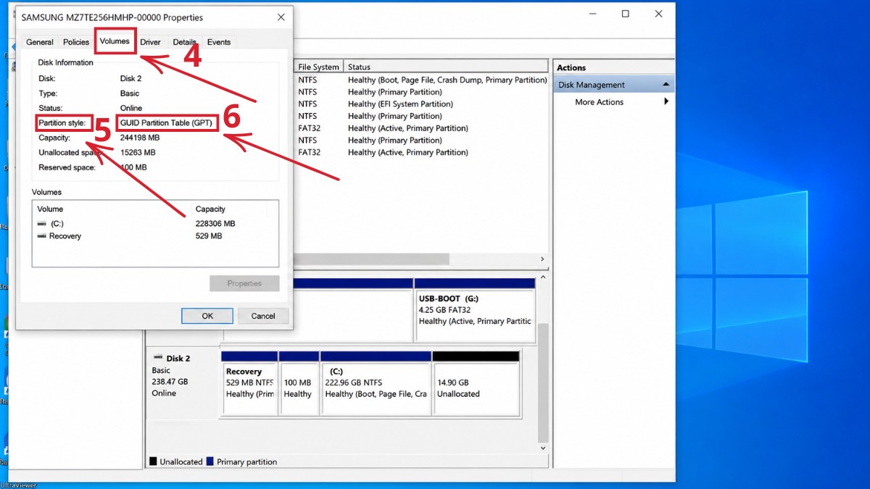Image resolution: width=870 pixels, height=489 pixels.
Task: Click the volume list scroll right arrow
Action: [x=542, y=259]
